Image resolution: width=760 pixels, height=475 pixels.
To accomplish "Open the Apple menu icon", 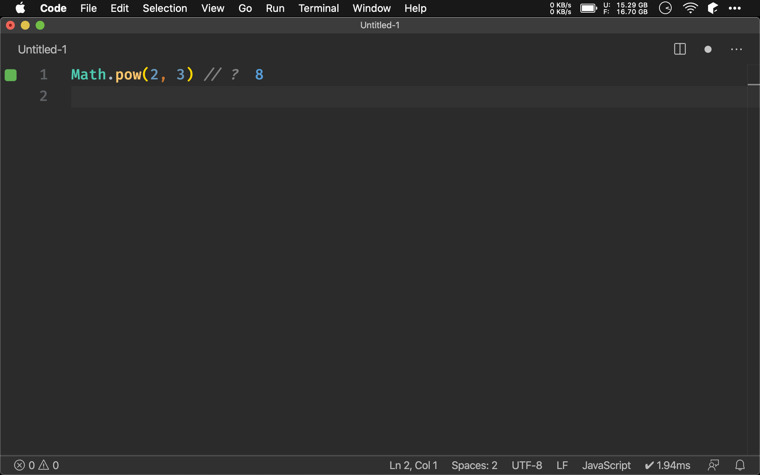I will [x=20, y=8].
